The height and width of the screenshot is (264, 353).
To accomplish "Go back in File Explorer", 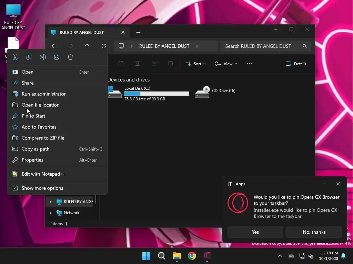I will point(54,46).
